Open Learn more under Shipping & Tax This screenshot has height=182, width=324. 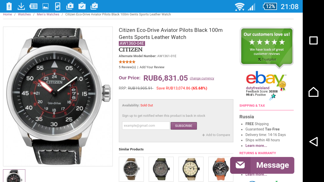[256, 146]
